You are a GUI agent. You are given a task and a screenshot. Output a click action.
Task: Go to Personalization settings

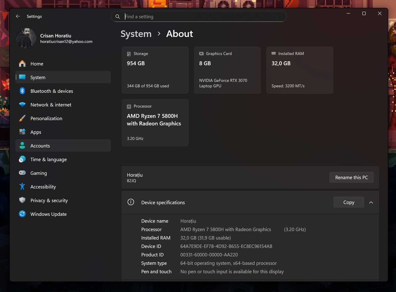63,118
